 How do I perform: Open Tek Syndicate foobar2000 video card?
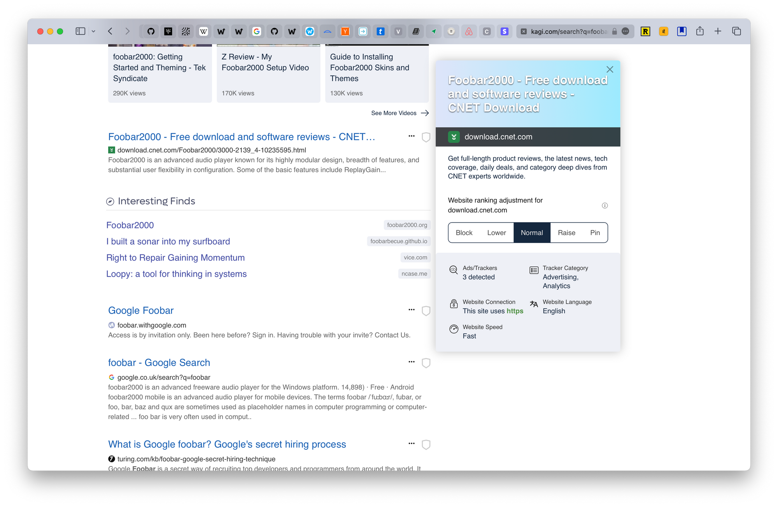pos(160,73)
